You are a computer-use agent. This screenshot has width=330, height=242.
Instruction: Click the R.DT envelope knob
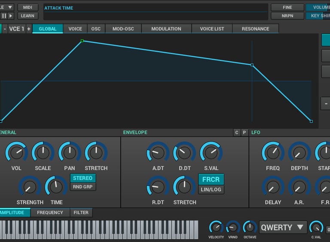(158, 187)
